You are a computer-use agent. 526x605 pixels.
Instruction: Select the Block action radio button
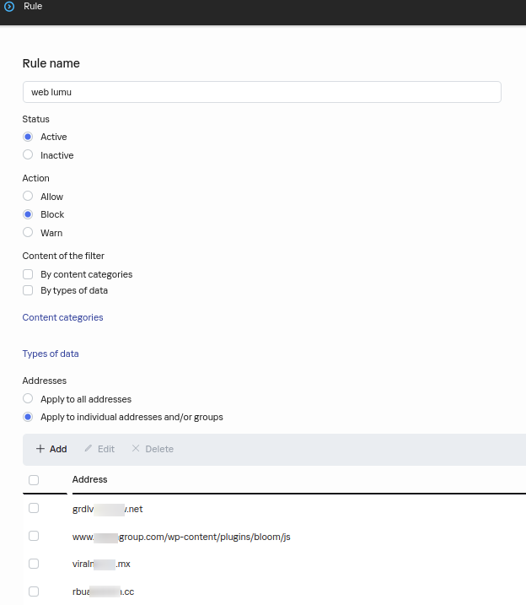[x=28, y=214]
